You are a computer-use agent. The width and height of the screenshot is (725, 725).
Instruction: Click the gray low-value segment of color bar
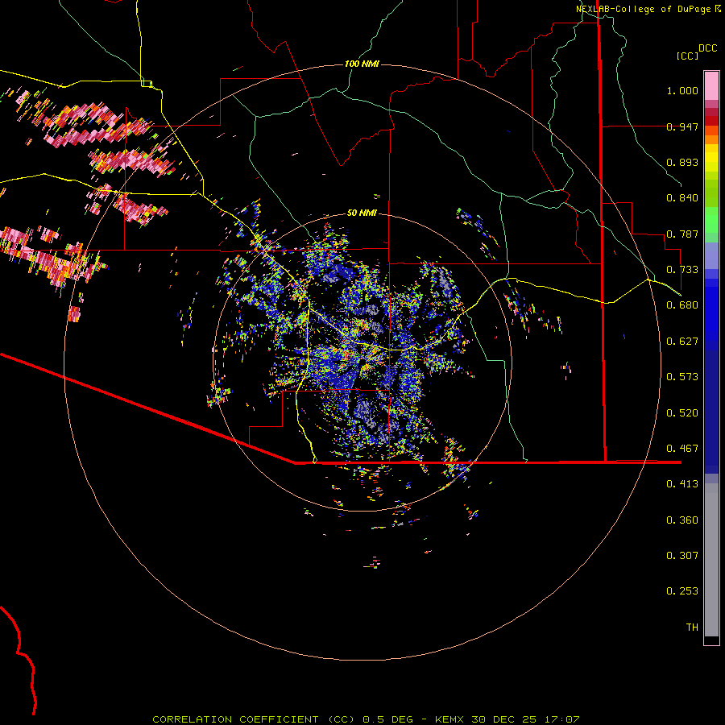tap(711, 560)
